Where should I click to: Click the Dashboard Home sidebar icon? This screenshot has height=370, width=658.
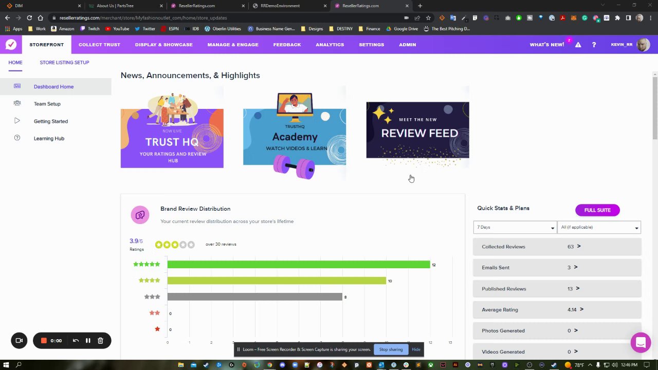17,86
